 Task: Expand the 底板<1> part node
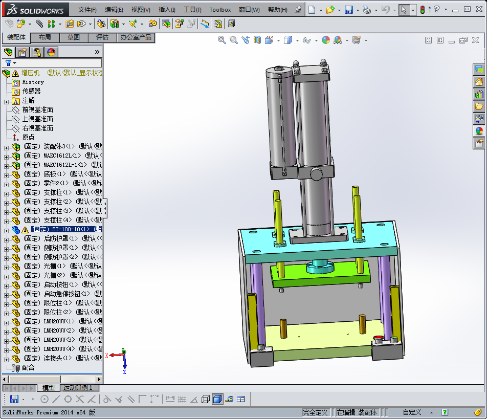[6, 175]
